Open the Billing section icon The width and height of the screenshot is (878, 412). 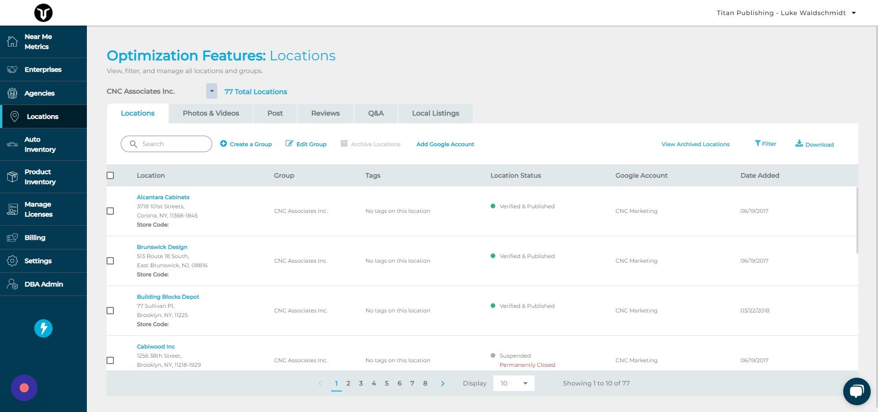[x=12, y=238]
